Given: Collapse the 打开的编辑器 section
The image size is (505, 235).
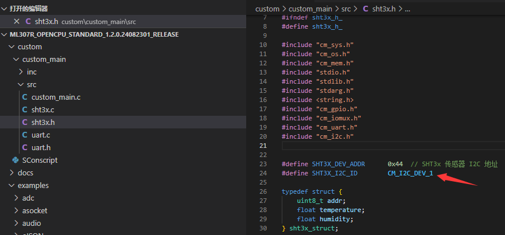Looking at the screenshot, I should (5, 9).
